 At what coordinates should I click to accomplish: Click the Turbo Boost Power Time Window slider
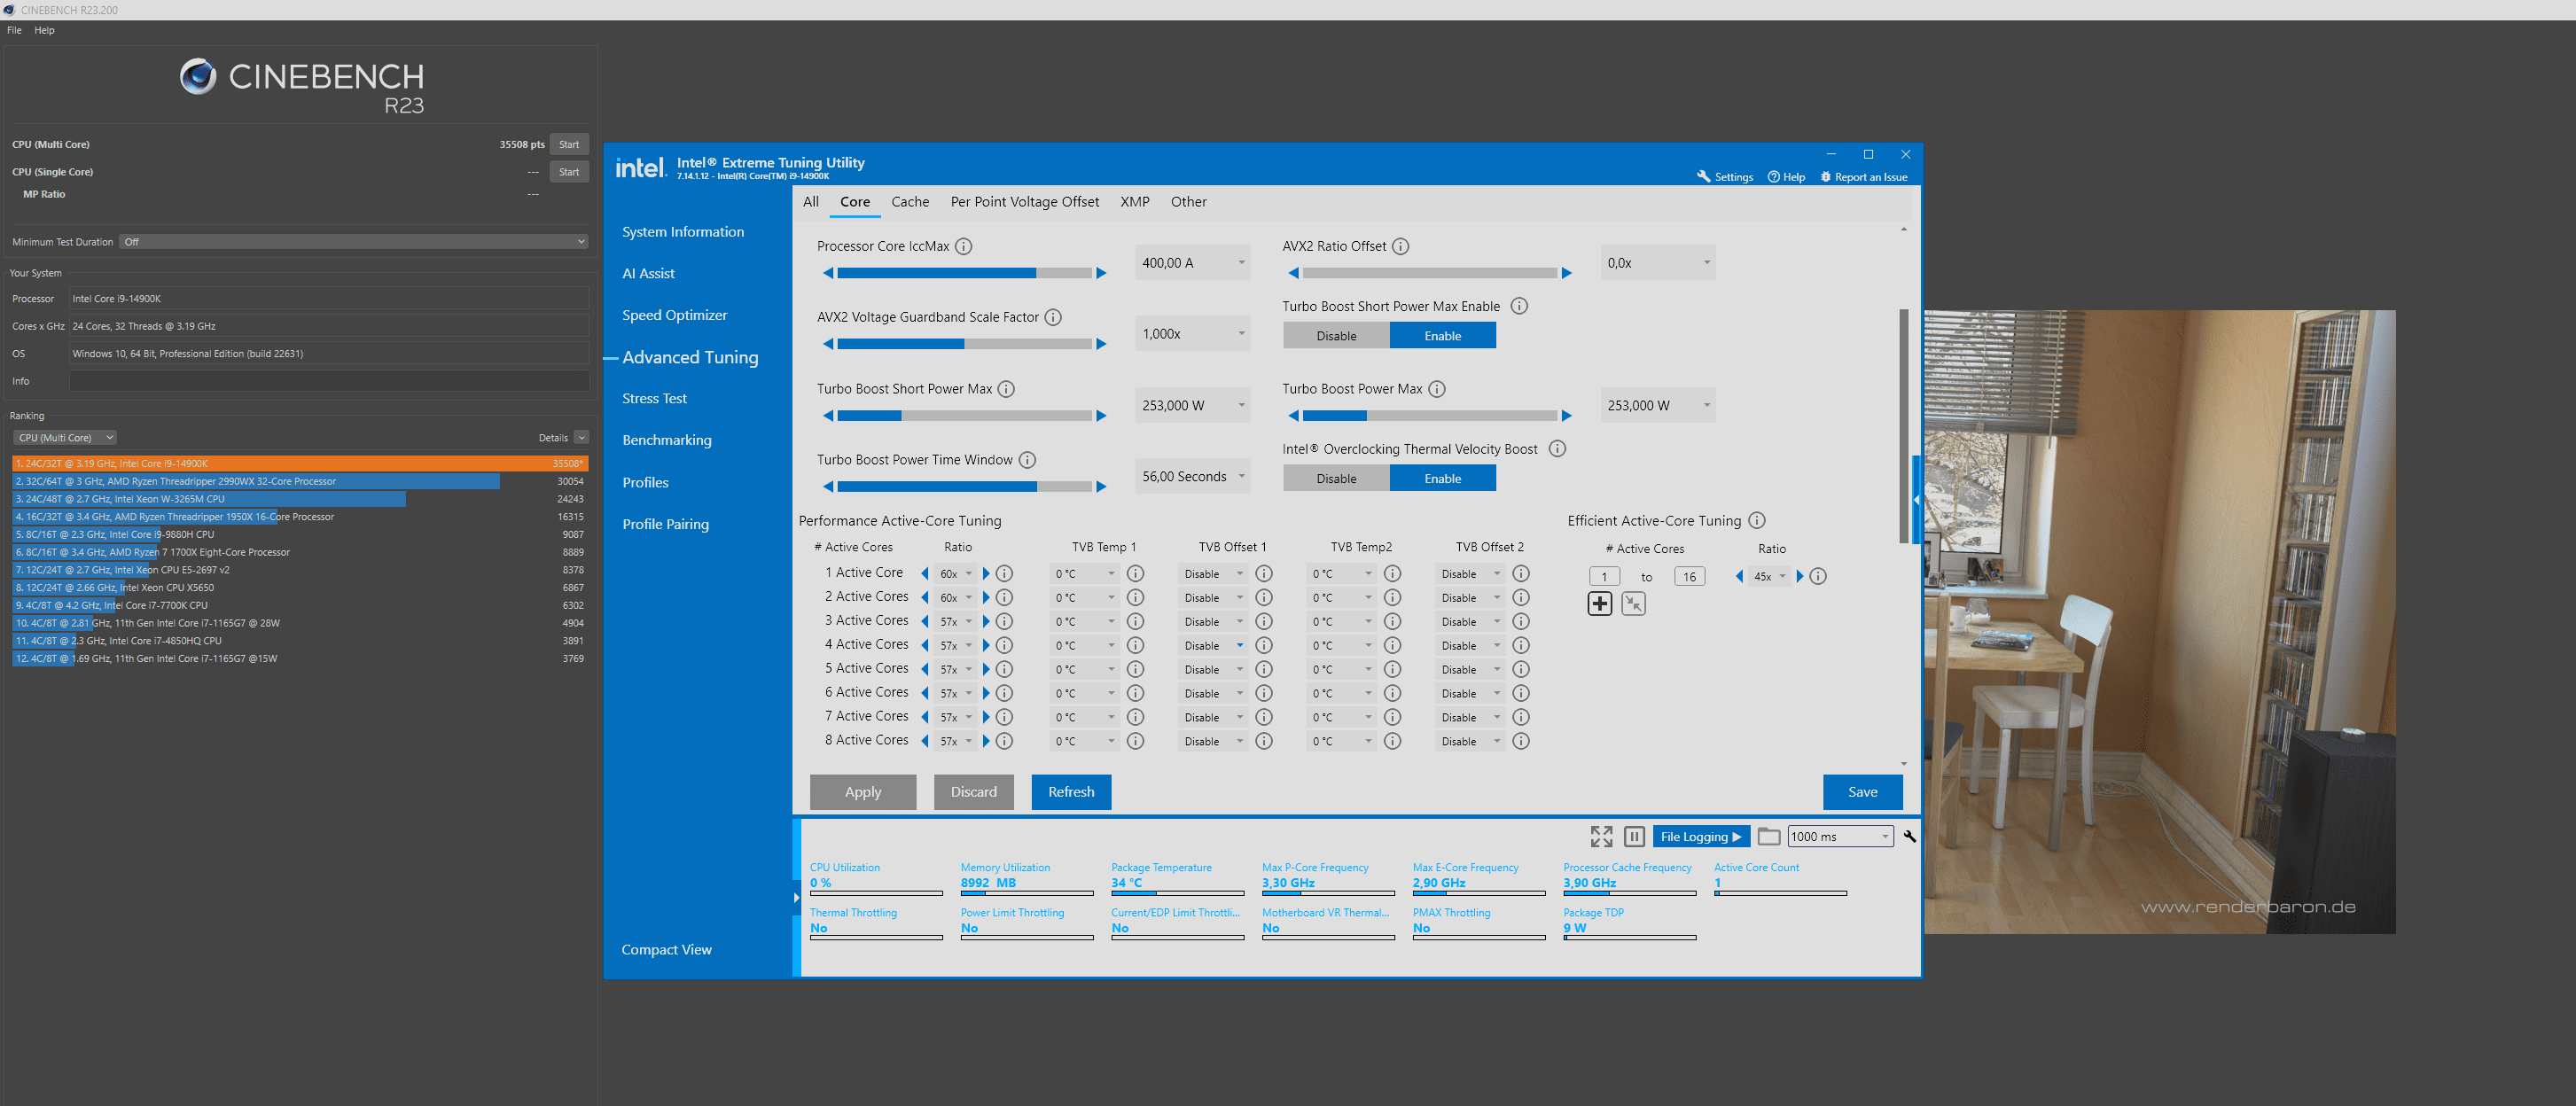pyautogui.click(x=964, y=487)
